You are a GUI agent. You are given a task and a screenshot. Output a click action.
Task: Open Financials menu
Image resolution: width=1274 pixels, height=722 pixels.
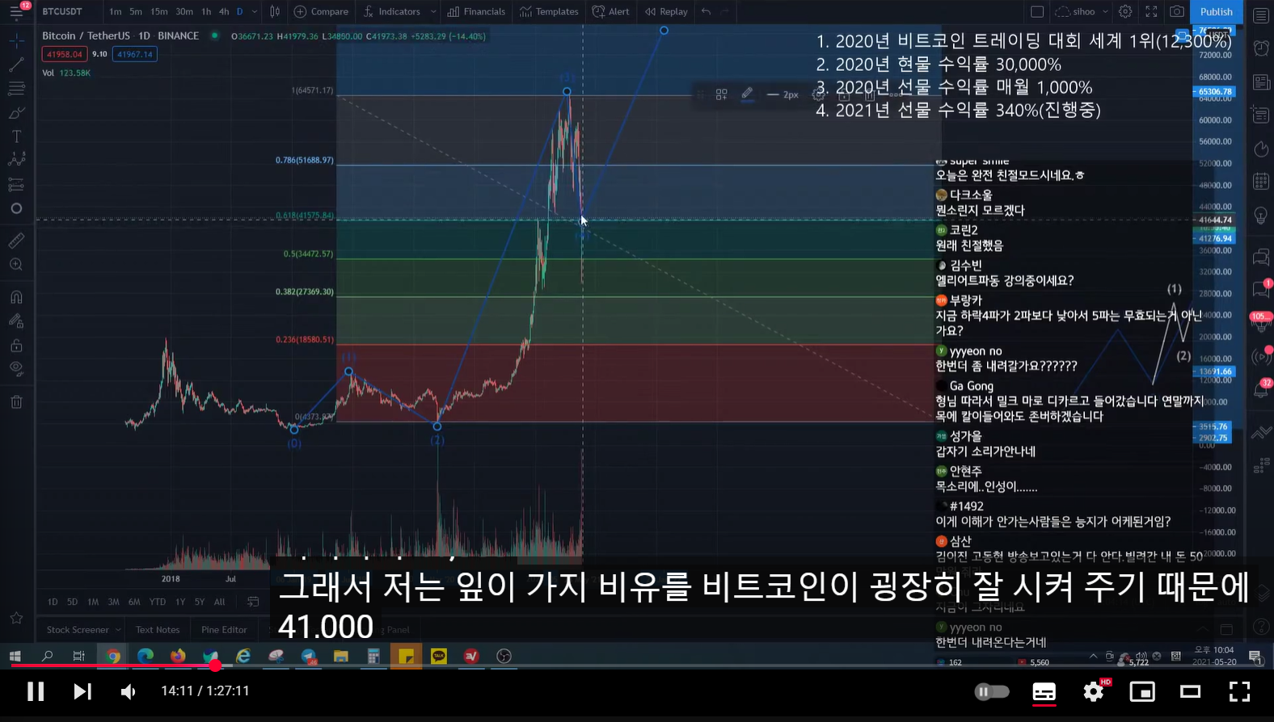point(476,11)
